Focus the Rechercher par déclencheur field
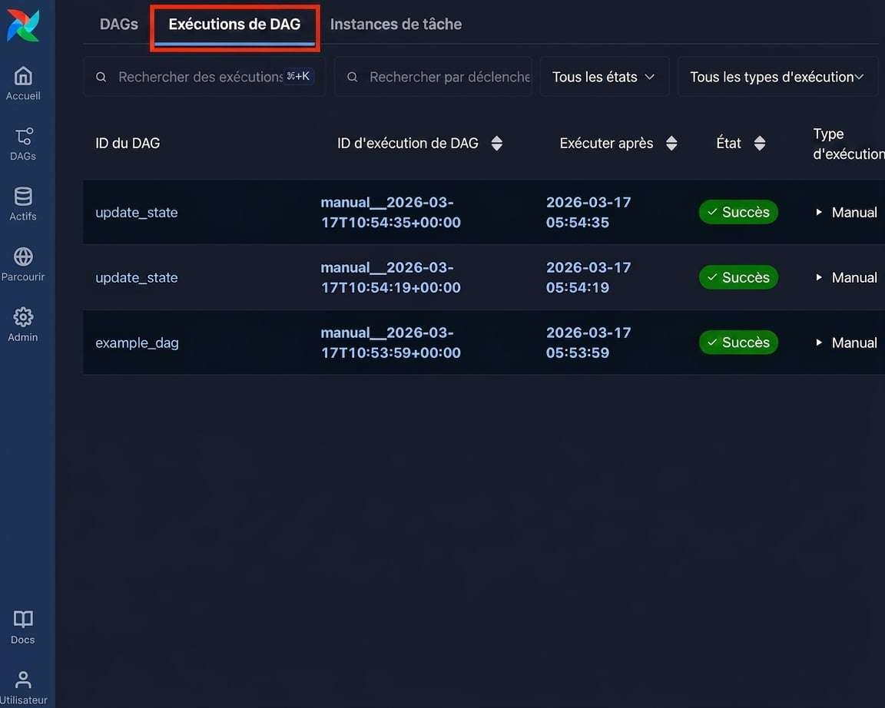The width and height of the screenshot is (885, 708). (x=433, y=77)
